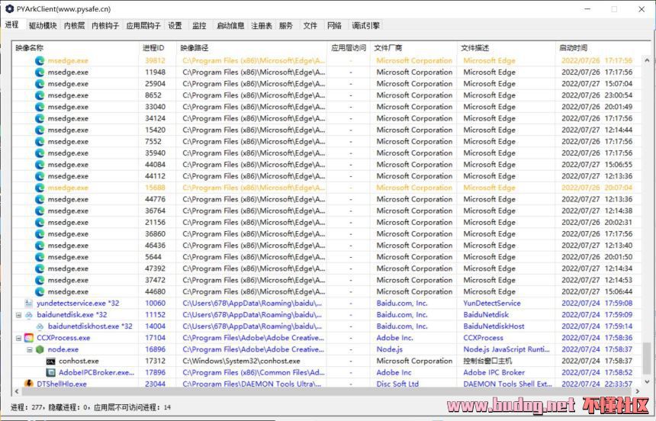The image size is (656, 421).
Task: Sort by the 启动时间 column header
Action: click(598, 48)
